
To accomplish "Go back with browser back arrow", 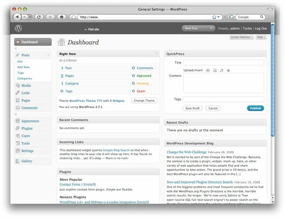I will (x=17, y=17).
